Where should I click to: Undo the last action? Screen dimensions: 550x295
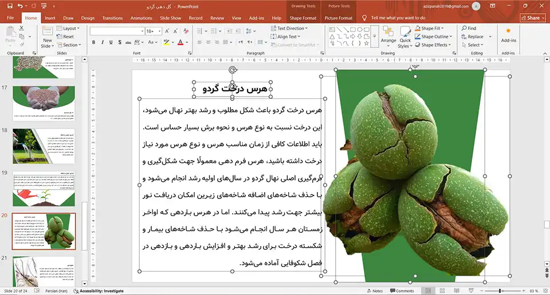click(x=21, y=6)
